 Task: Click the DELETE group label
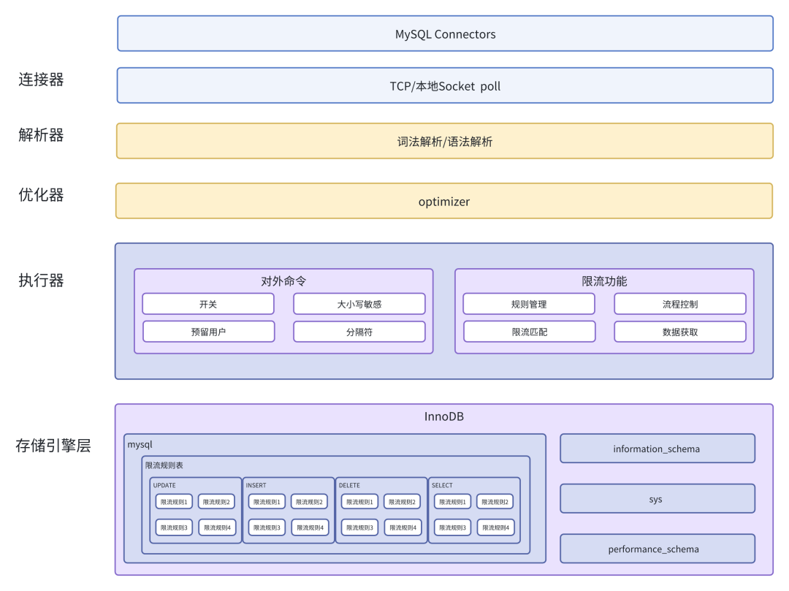coord(349,485)
